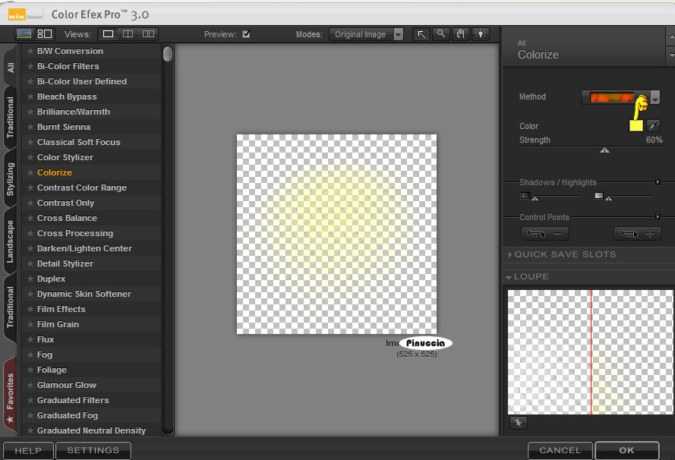Image resolution: width=675 pixels, height=460 pixels.
Task: Select the Graduated Fog filter
Action: tap(68, 415)
